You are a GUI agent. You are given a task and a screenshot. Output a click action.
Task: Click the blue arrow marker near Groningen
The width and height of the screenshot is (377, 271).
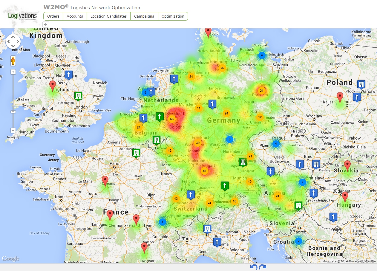[174, 79]
